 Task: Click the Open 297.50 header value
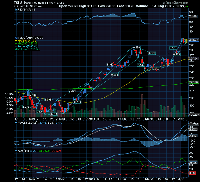[x=68, y=6]
